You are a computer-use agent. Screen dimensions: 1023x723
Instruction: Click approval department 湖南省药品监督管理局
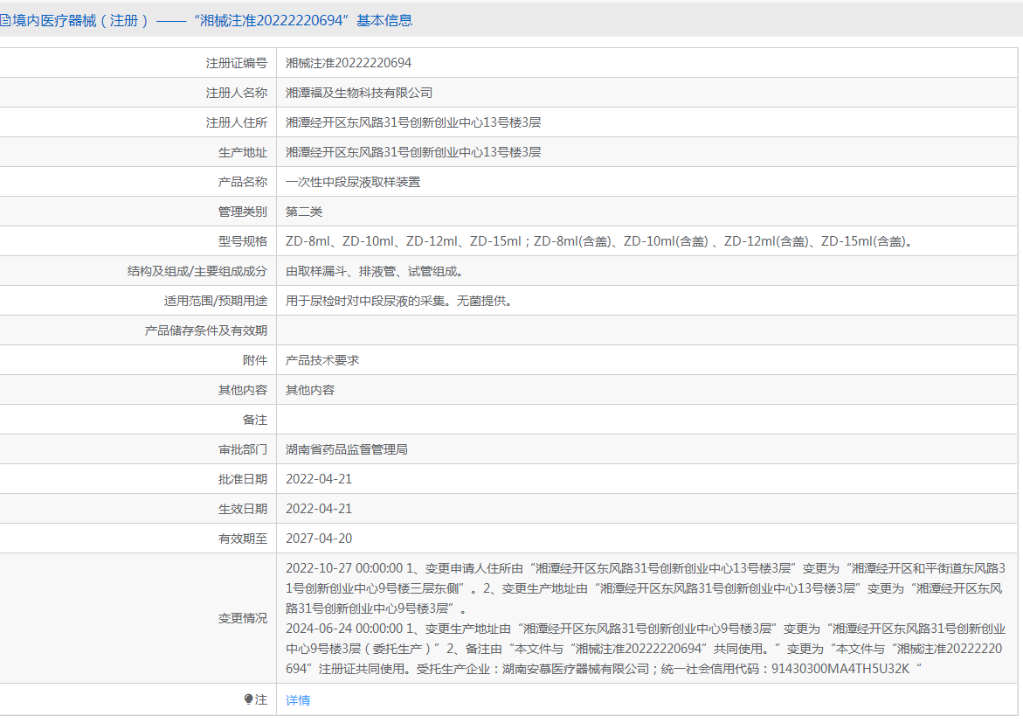click(x=347, y=449)
